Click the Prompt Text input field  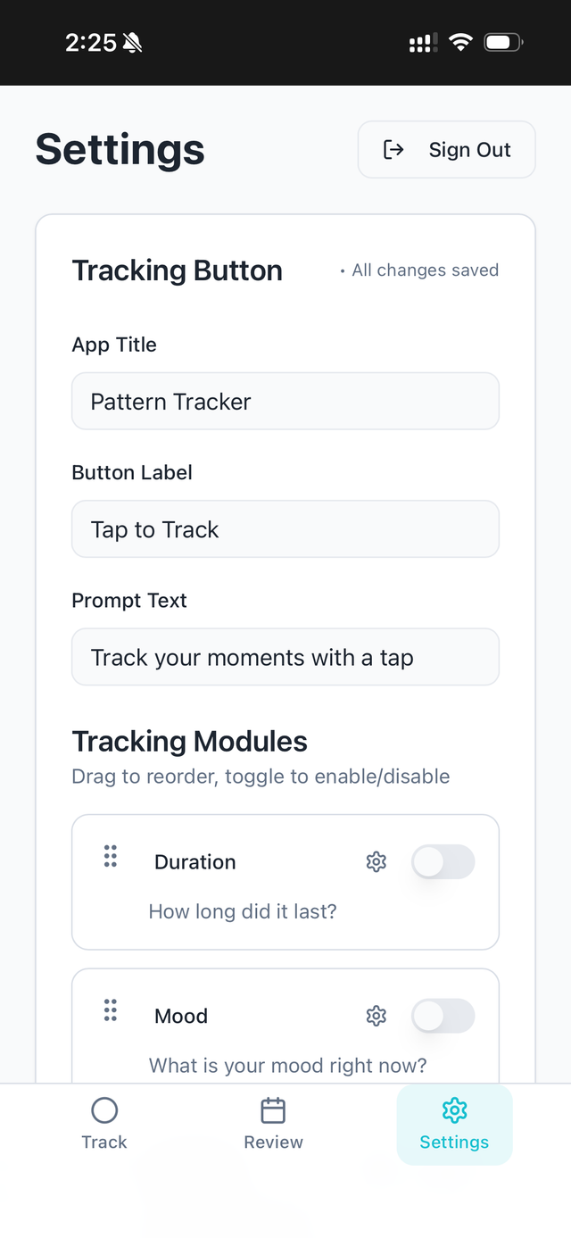point(285,657)
